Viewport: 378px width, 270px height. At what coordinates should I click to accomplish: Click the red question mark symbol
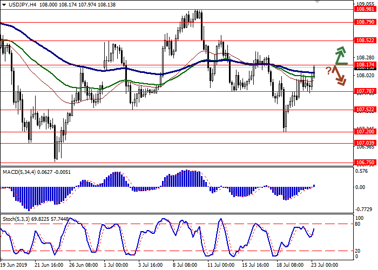click(328, 70)
